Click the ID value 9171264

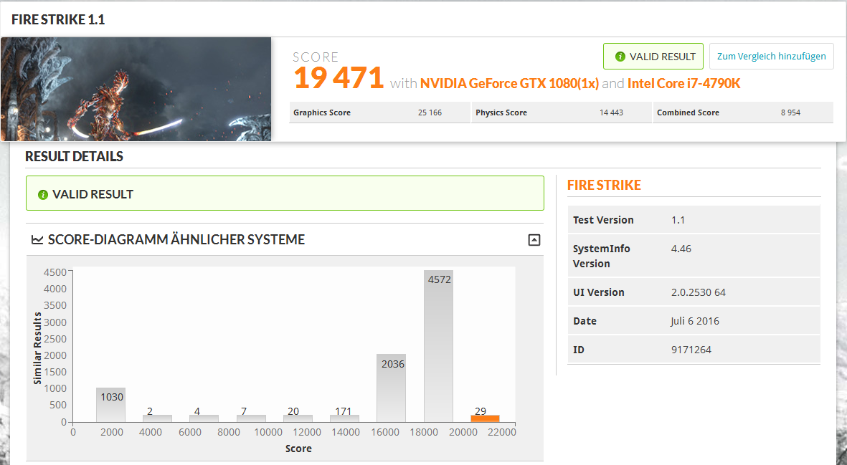point(691,350)
